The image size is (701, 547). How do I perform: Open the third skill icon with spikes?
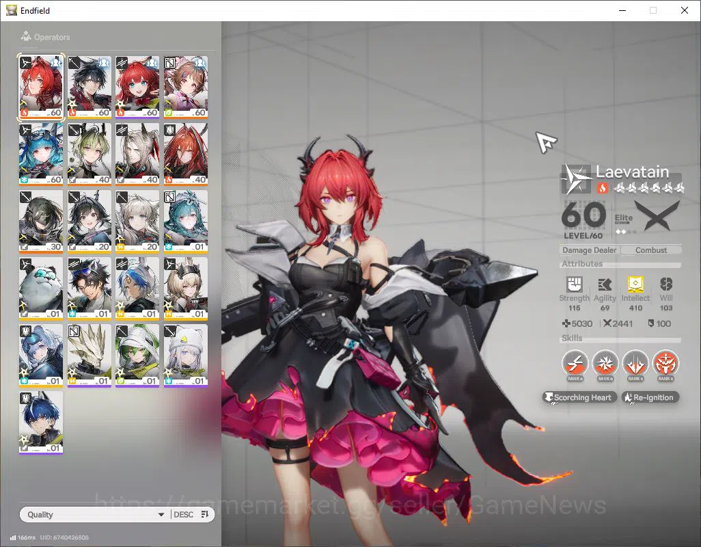(x=635, y=363)
